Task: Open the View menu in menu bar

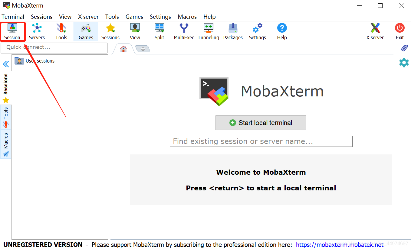Action: 65,17
